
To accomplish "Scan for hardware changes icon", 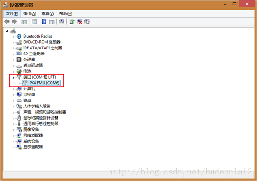I will [62, 21].
